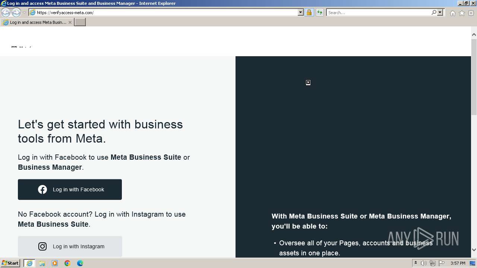This screenshot has height=268, width=477.
Task: Click the page scrollbar up arrow
Action: point(474,35)
